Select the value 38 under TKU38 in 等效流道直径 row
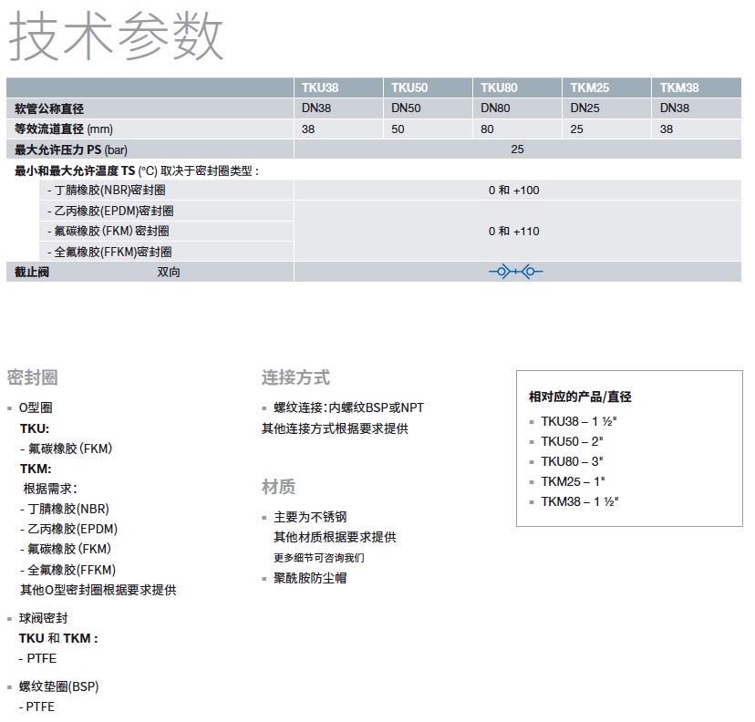Viewport: 755px width, 722px height. tap(308, 129)
